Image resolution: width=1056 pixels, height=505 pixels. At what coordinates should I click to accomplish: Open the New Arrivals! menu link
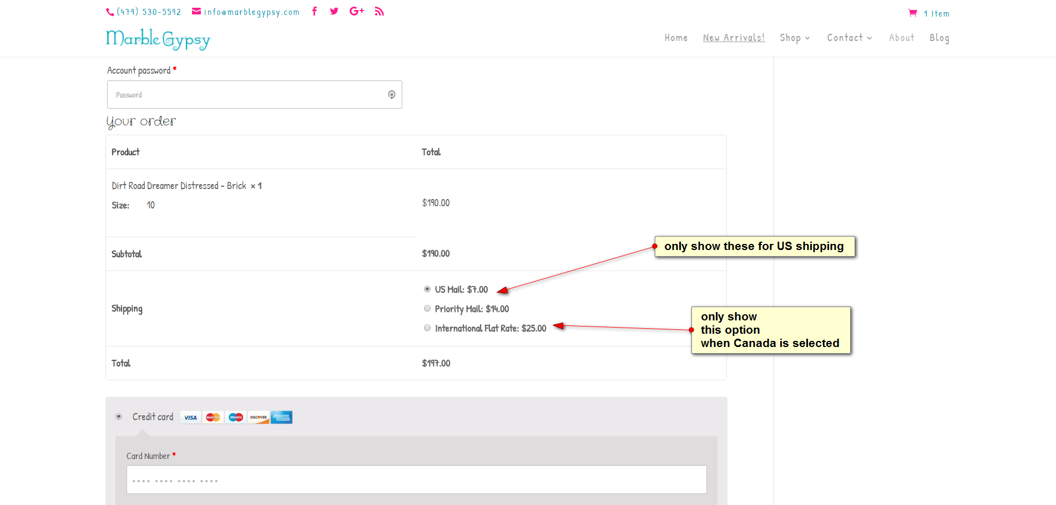[x=734, y=38]
